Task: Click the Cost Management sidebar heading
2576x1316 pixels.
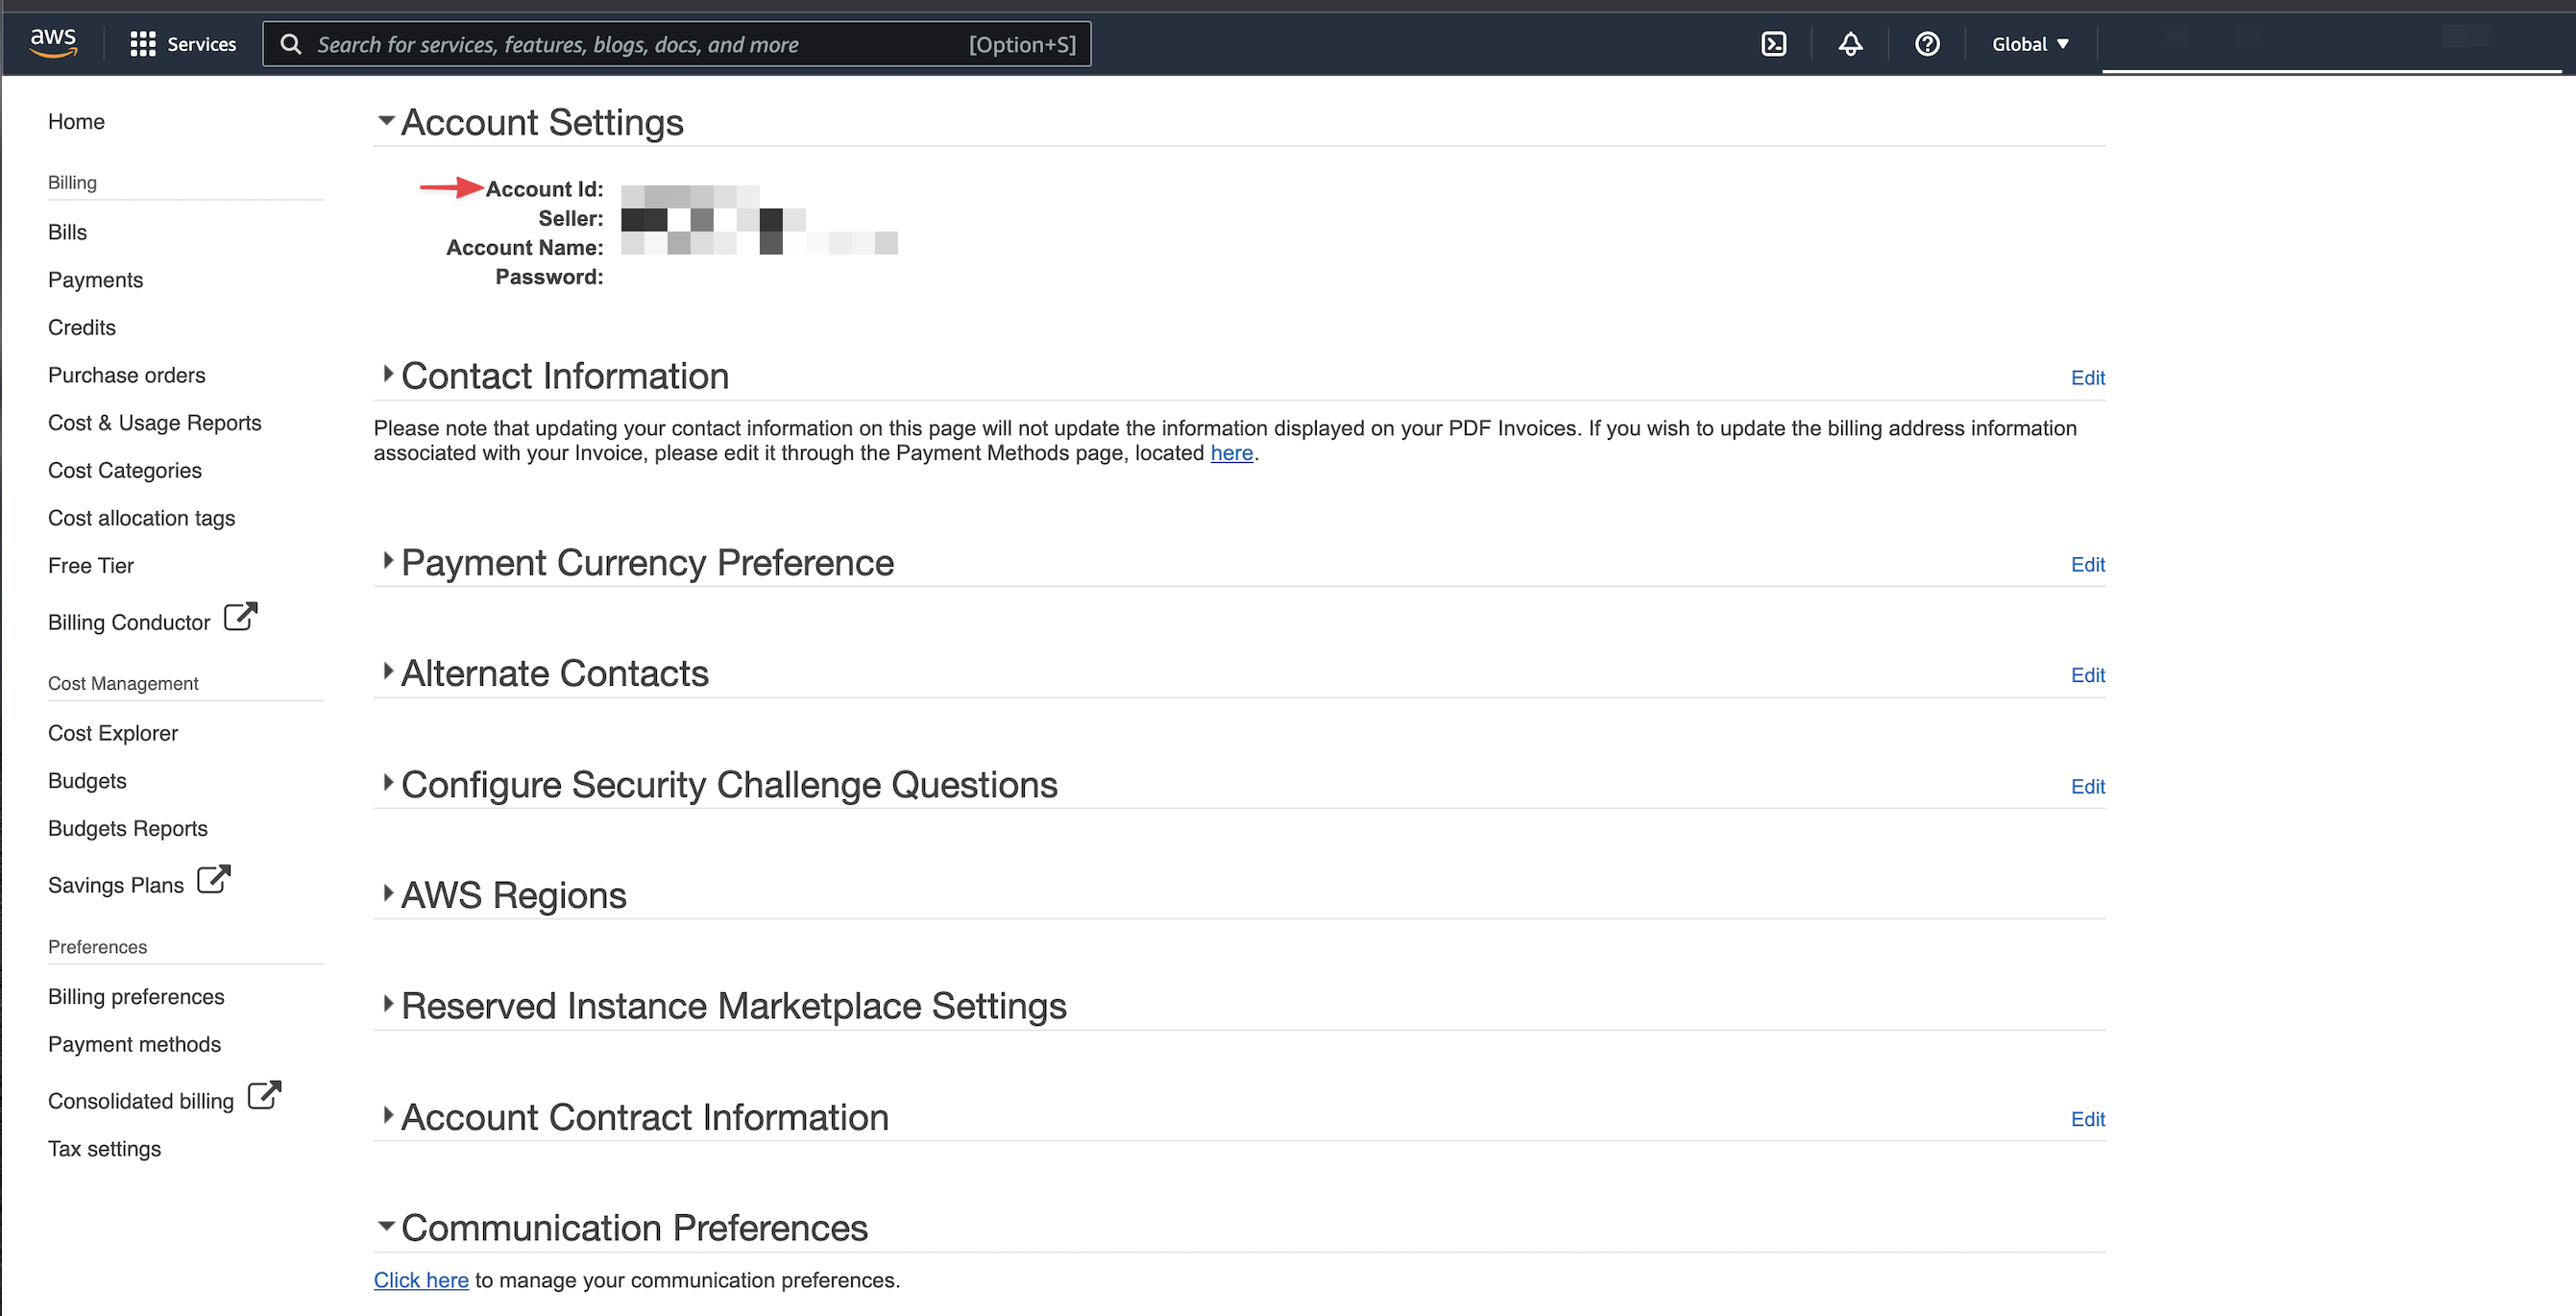Action: (x=123, y=684)
